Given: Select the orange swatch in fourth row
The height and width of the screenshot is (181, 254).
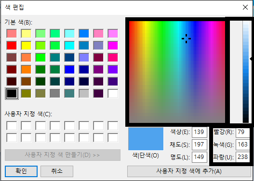Looking at the screenshot, I should coord(26,69).
